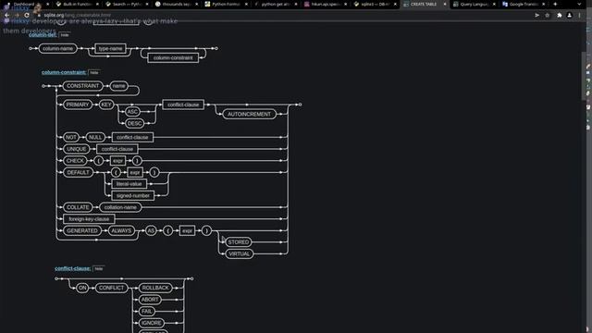Screen dimensions: 592x333
Task: Click the STORED node
Action: point(239,242)
